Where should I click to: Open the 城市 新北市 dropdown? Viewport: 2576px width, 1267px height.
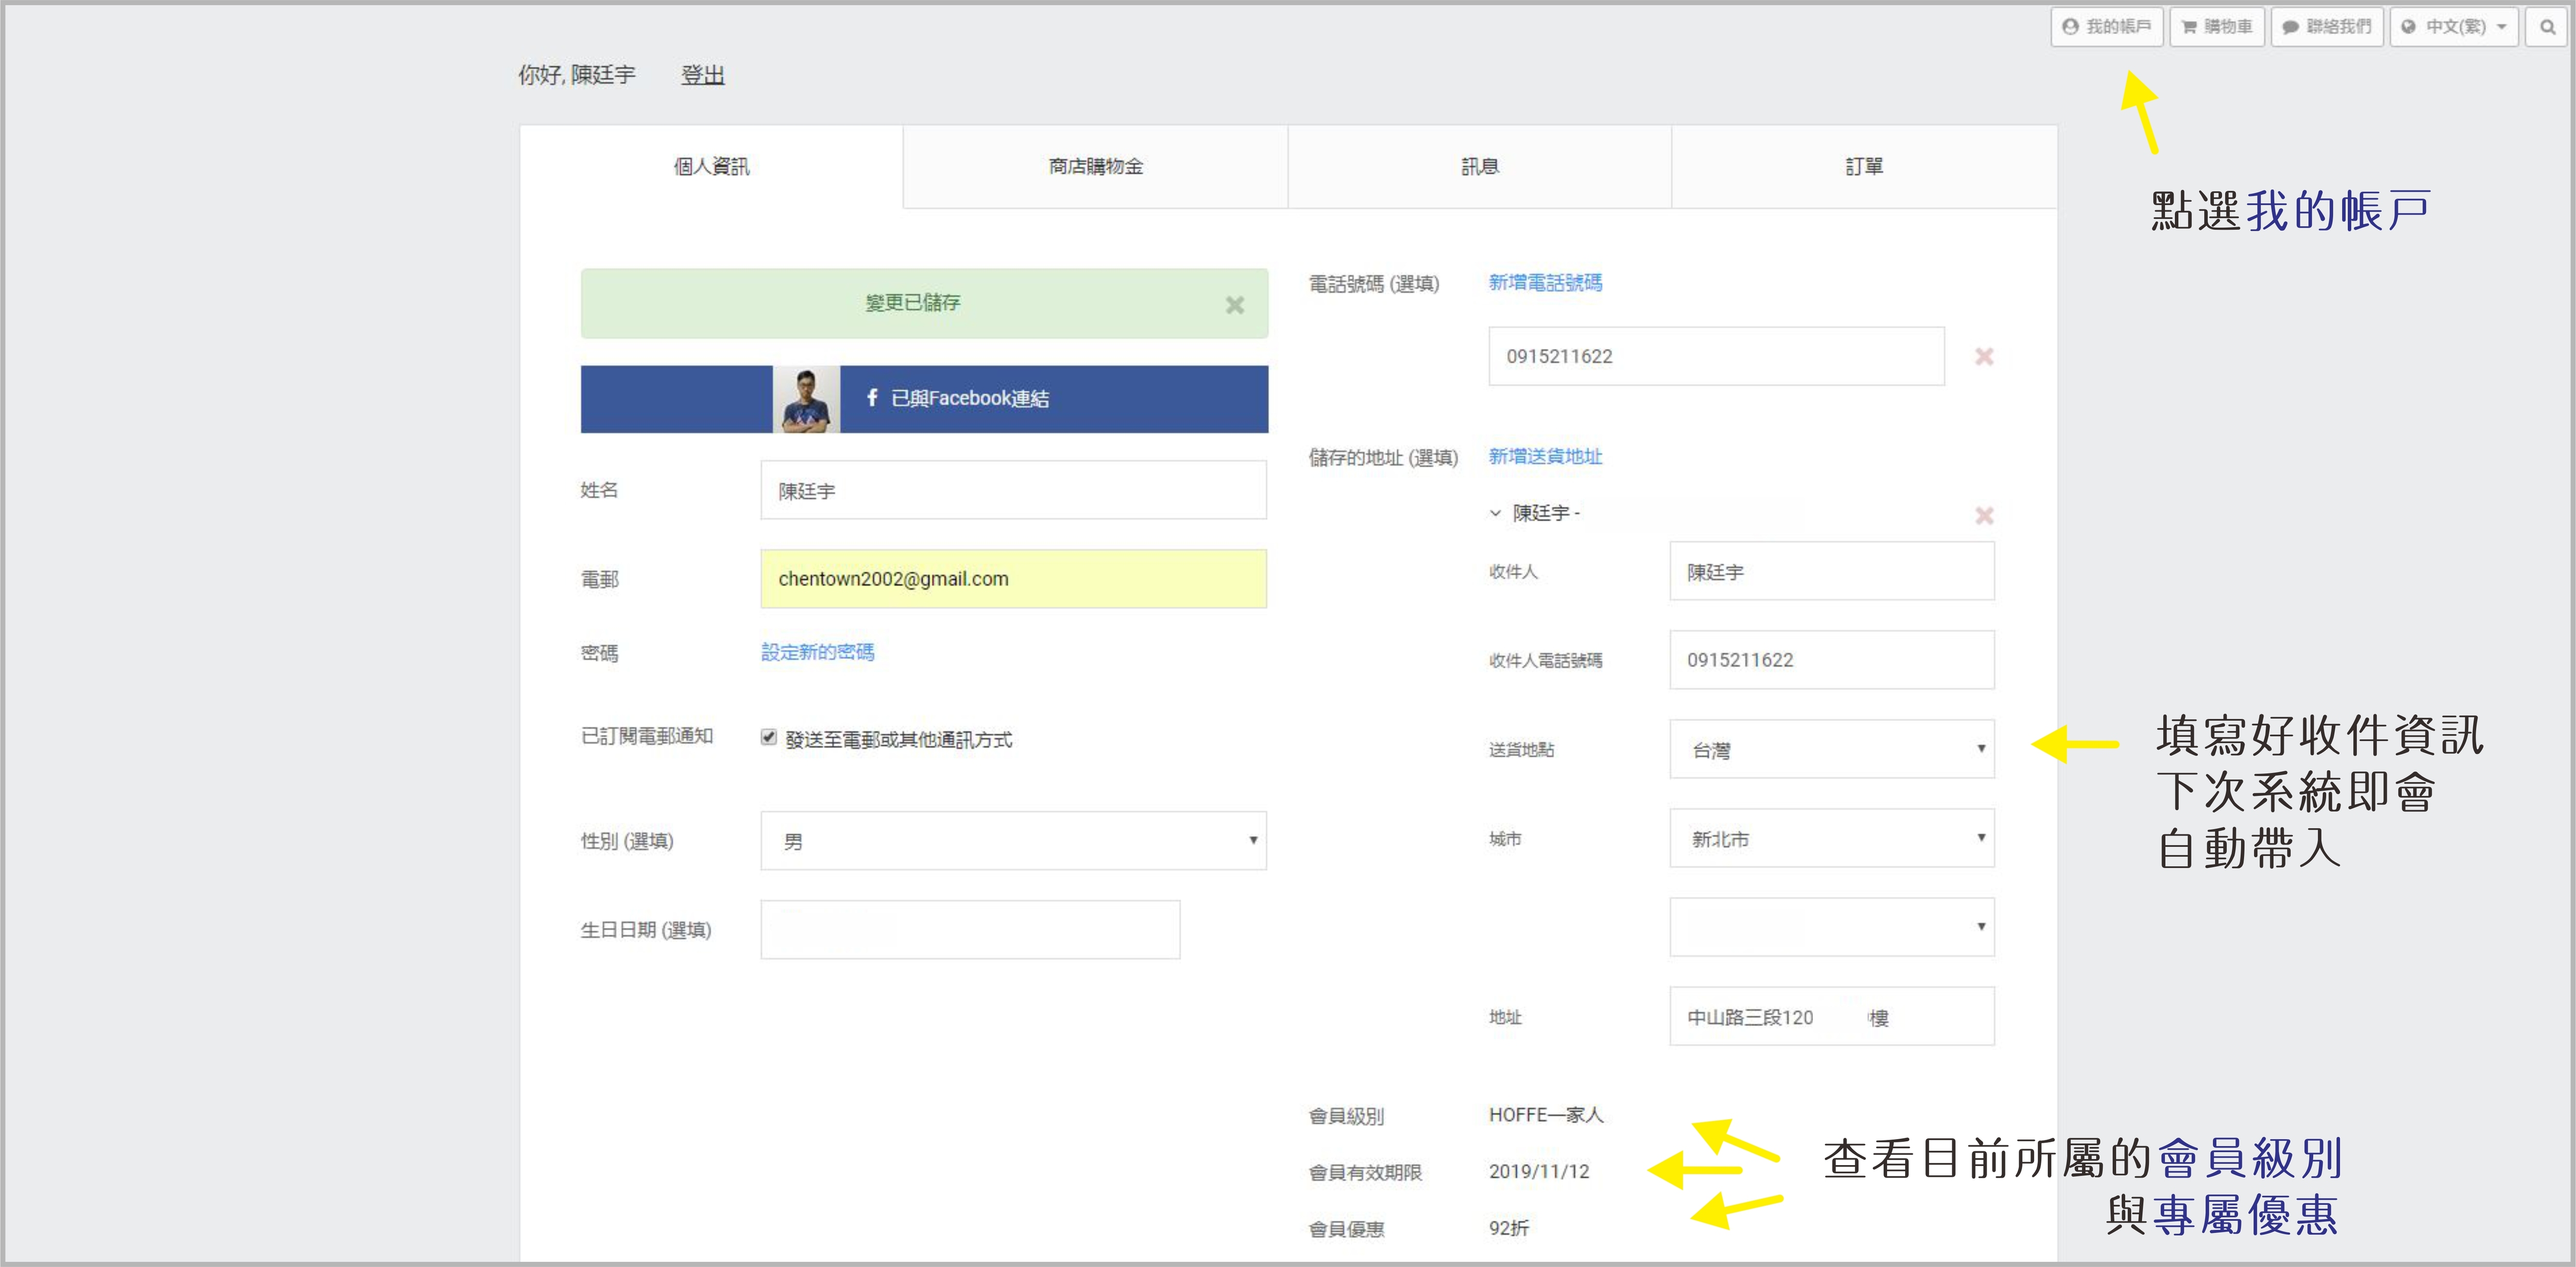(x=1830, y=838)
